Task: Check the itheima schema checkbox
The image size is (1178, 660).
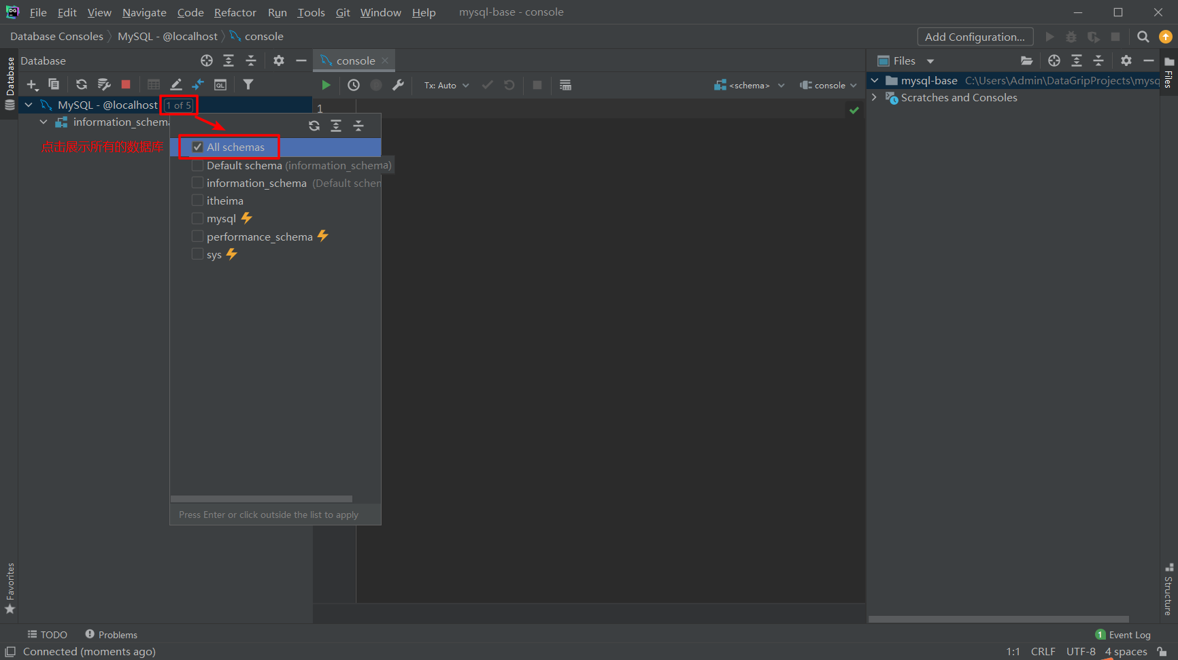Action: click(197, 201)
